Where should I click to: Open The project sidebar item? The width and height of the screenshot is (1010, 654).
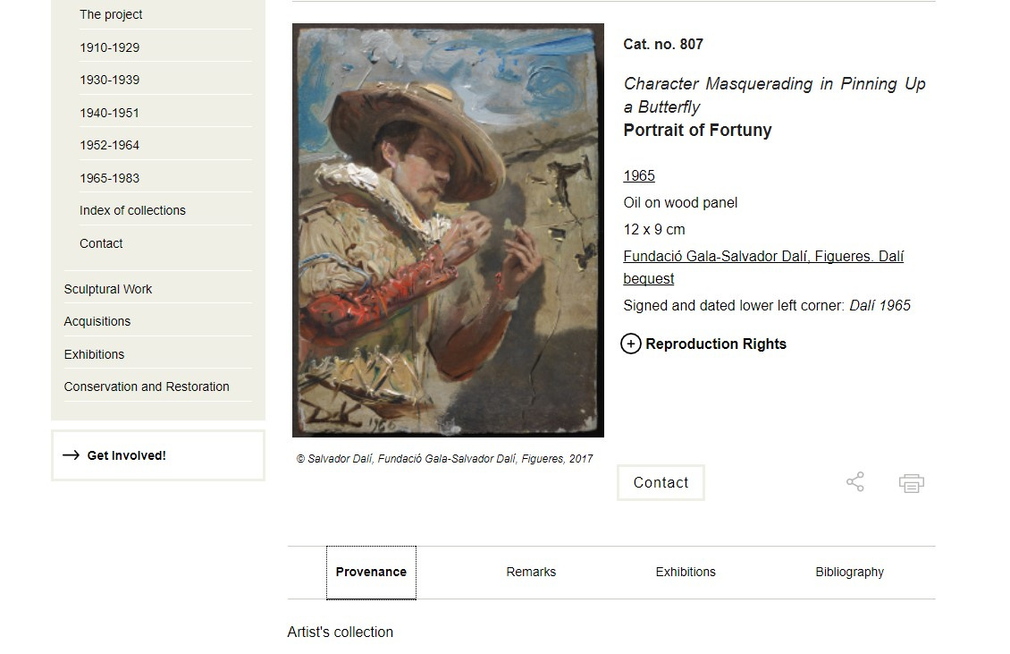coord(111,14)
